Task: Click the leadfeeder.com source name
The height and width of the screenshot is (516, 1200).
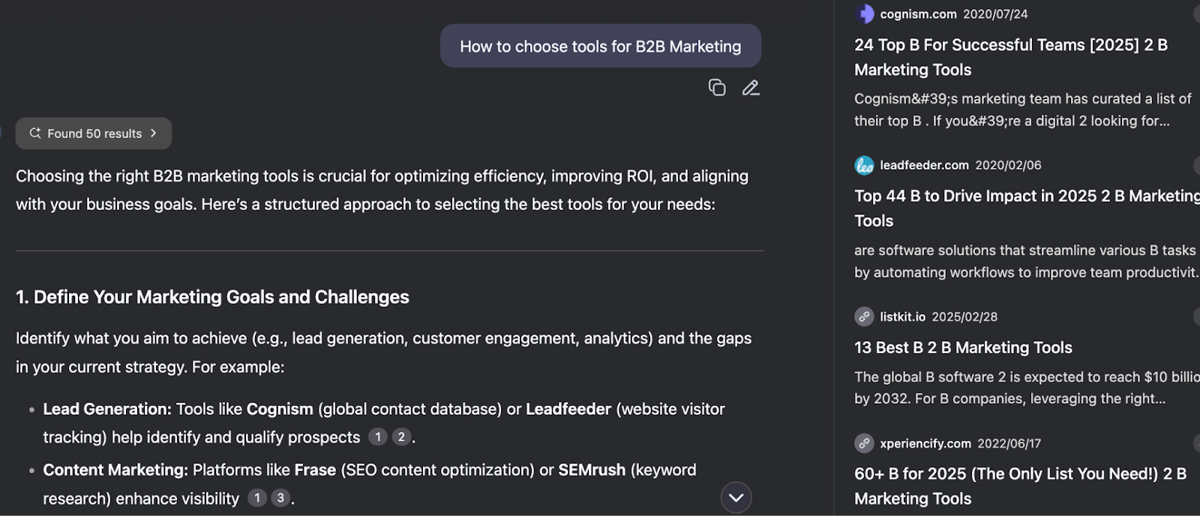Action: point(924,165)
